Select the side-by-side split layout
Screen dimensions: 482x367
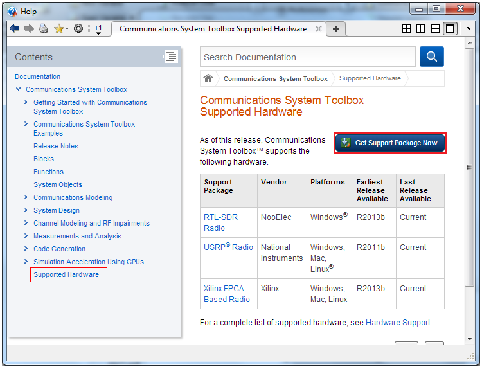(x=420, y=29)
